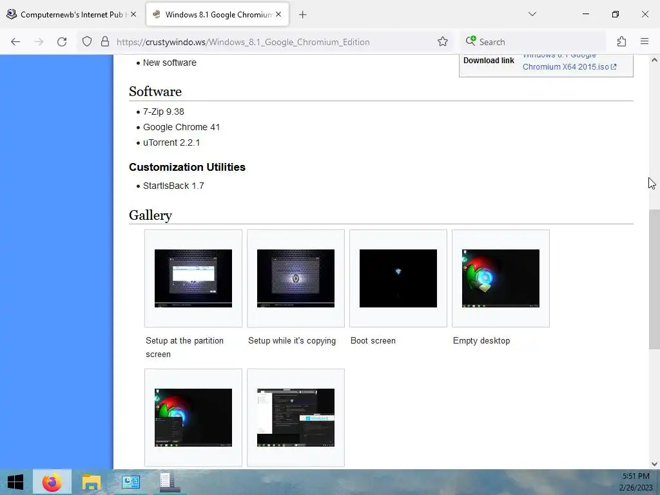The width and height of the screenshot is (660, 495).
Task: Click the Setup at the partition screen caption
Action: coord(184,347)
